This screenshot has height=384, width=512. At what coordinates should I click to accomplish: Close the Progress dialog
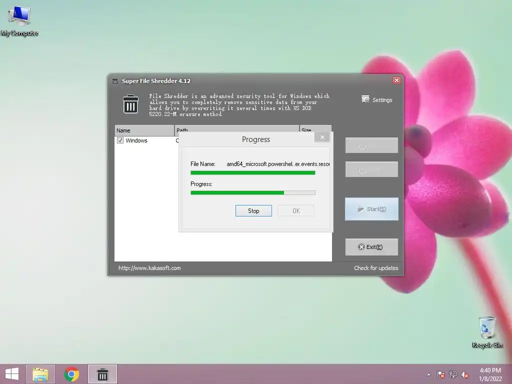322,137
